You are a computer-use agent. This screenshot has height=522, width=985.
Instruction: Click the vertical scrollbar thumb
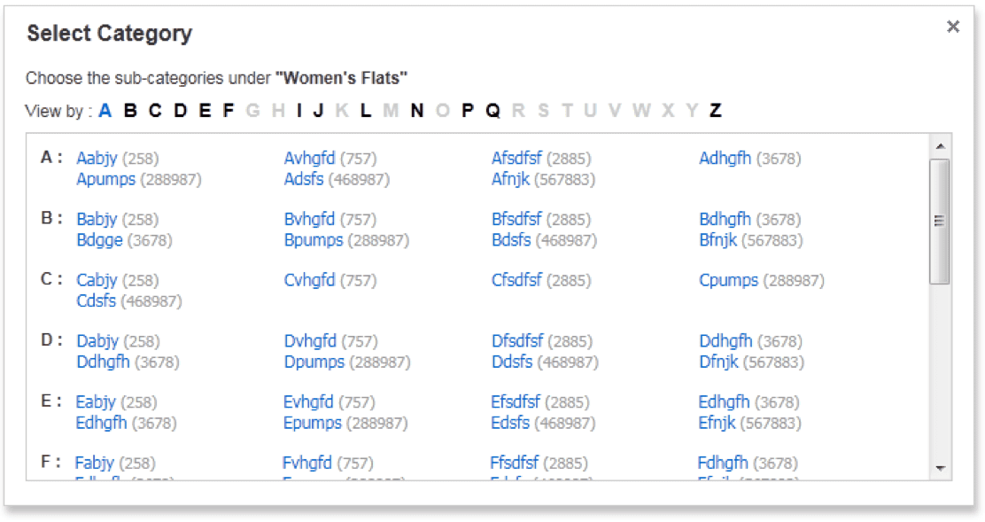click(x=940, y=221)
